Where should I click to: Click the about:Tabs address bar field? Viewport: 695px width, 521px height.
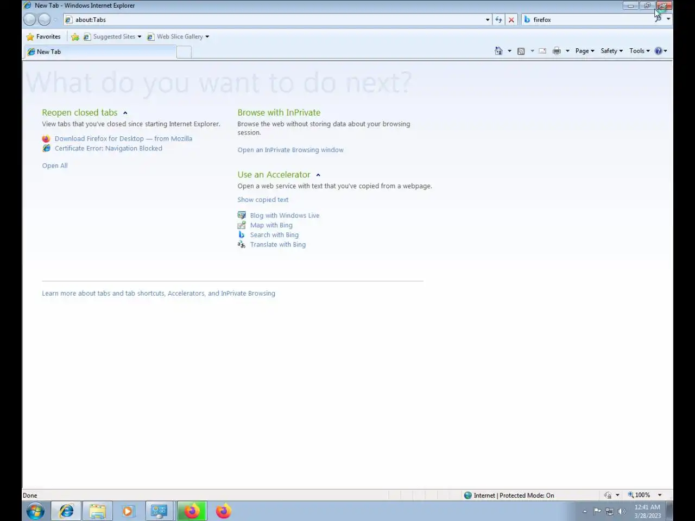(273, 20)
